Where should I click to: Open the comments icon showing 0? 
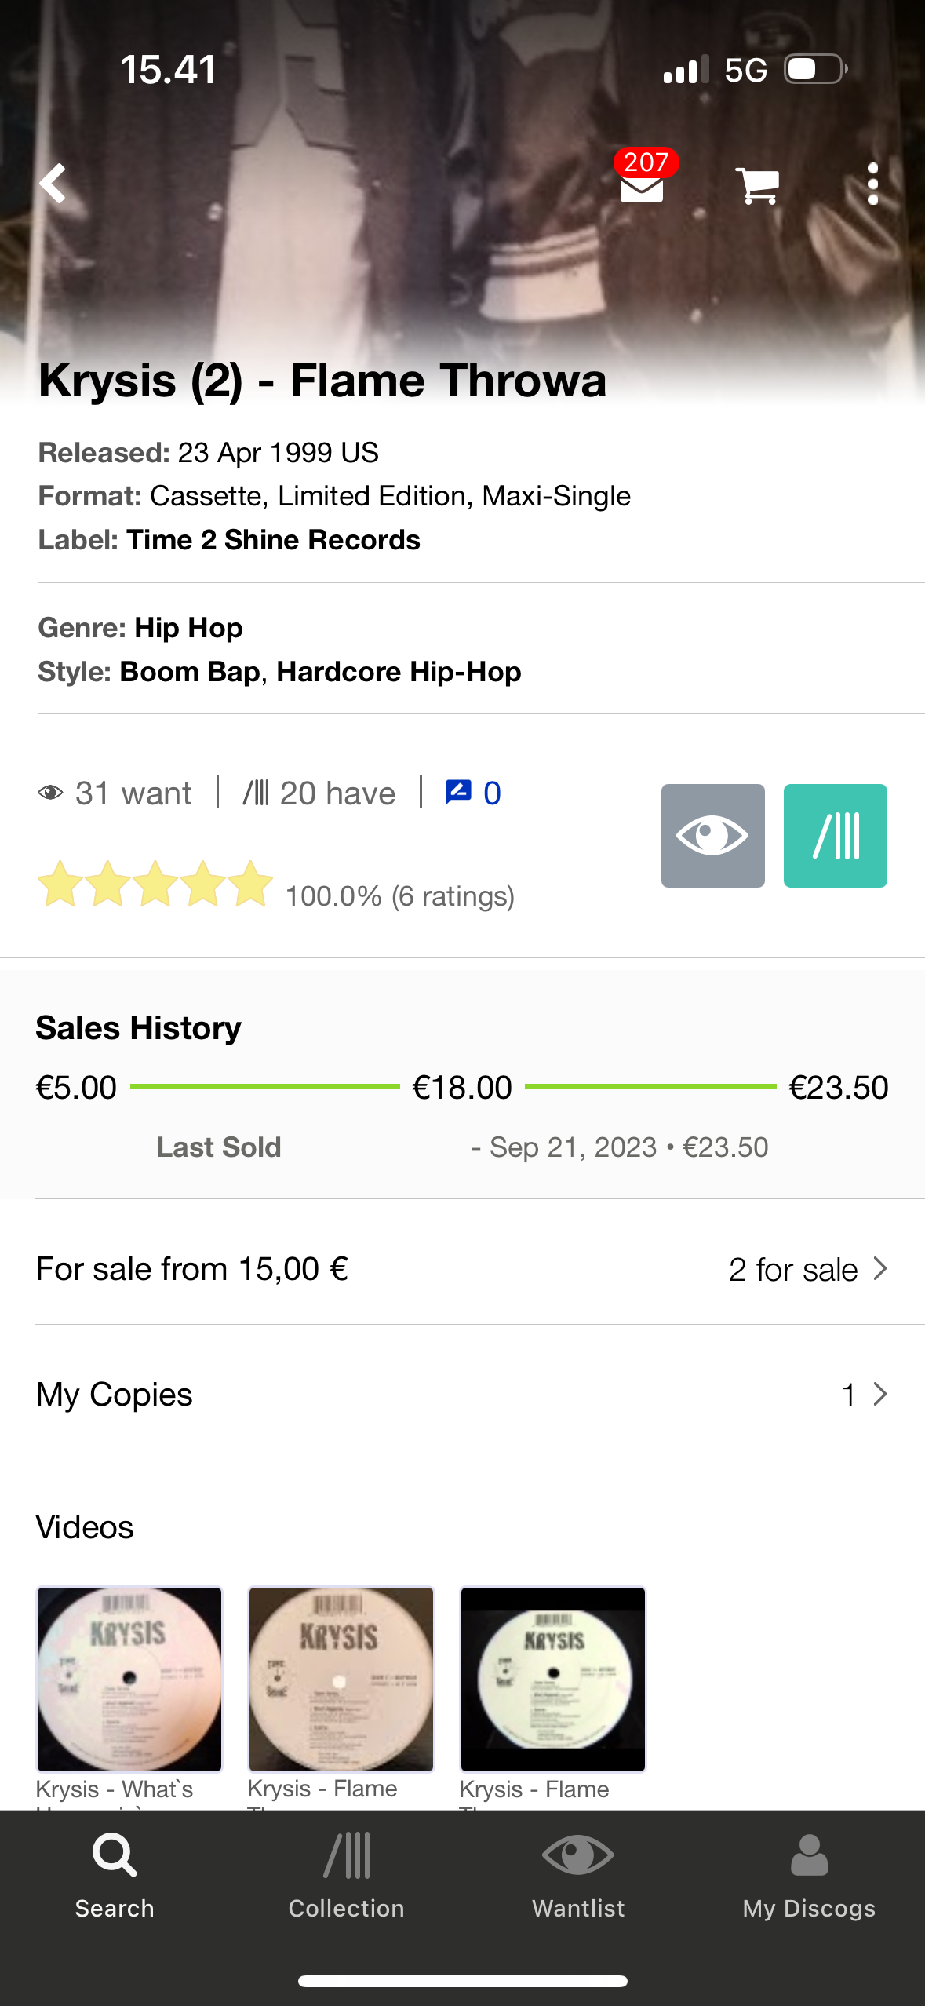point(472,793)
